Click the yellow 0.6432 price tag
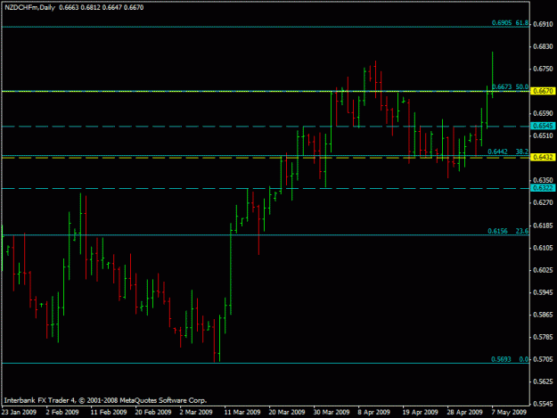Image resolution: width=557 pixels, height=418 pixels. click(x=543, y=157)
